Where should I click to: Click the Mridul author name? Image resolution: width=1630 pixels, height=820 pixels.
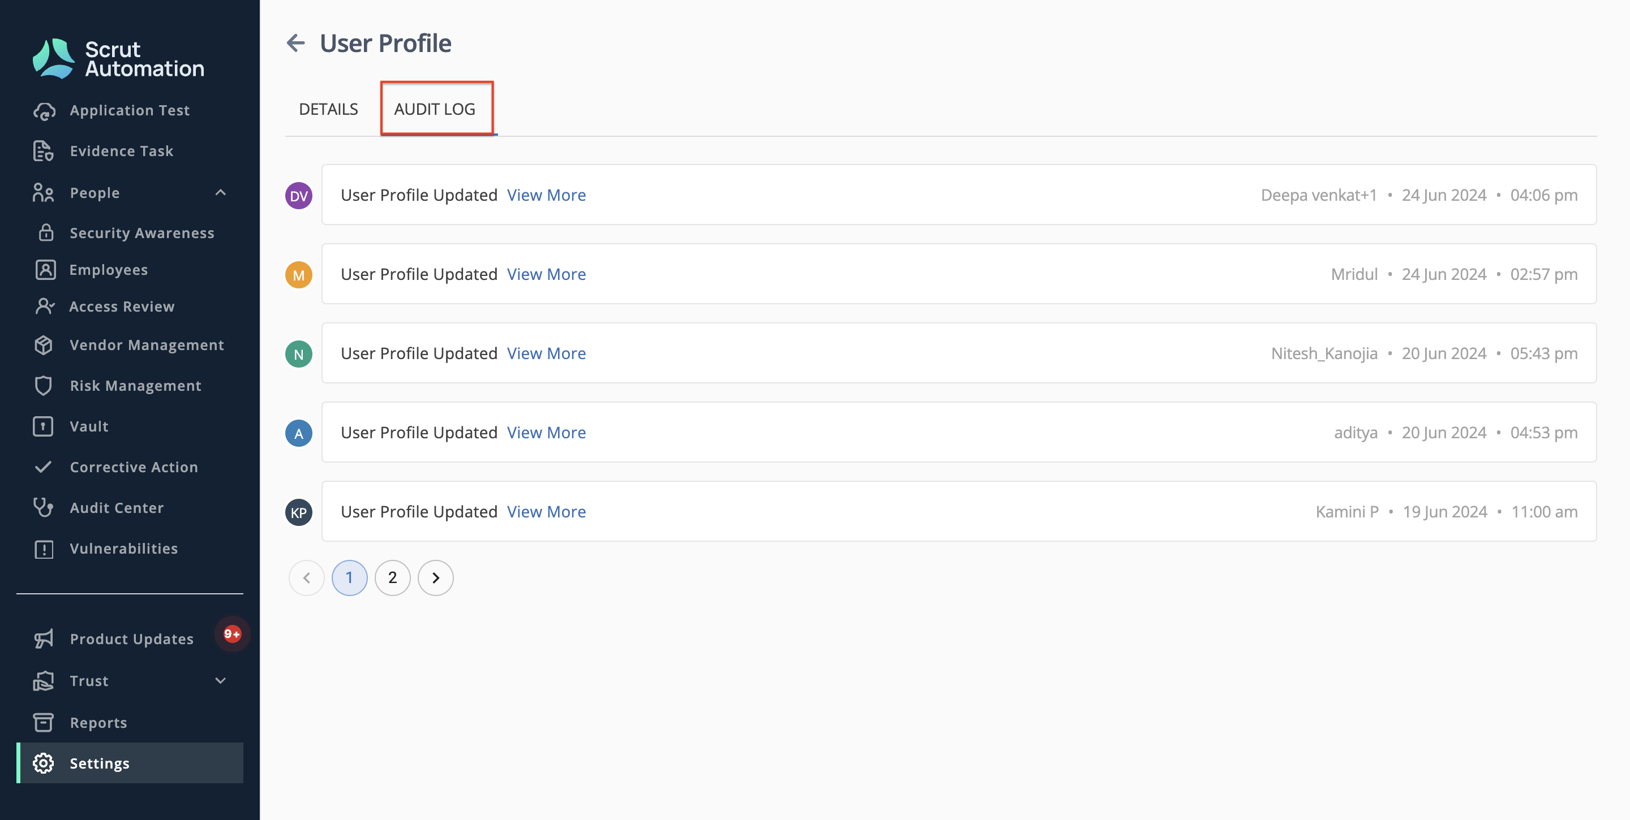click(x=1354, y=274)
